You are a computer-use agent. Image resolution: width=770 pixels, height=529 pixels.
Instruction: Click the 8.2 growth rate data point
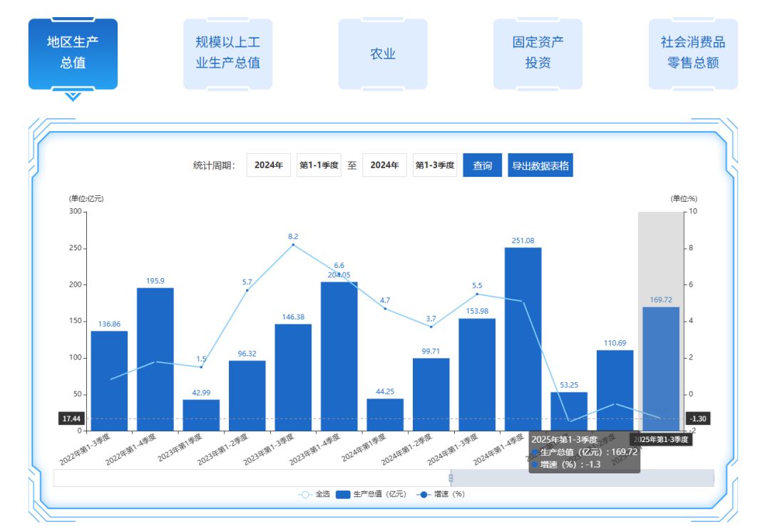click(x=293, y=245)
